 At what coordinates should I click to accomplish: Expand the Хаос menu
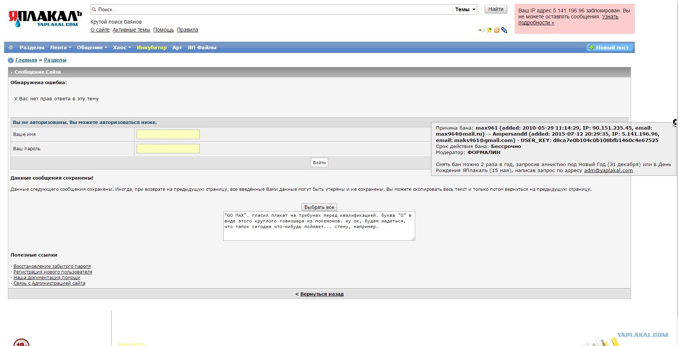122,47
